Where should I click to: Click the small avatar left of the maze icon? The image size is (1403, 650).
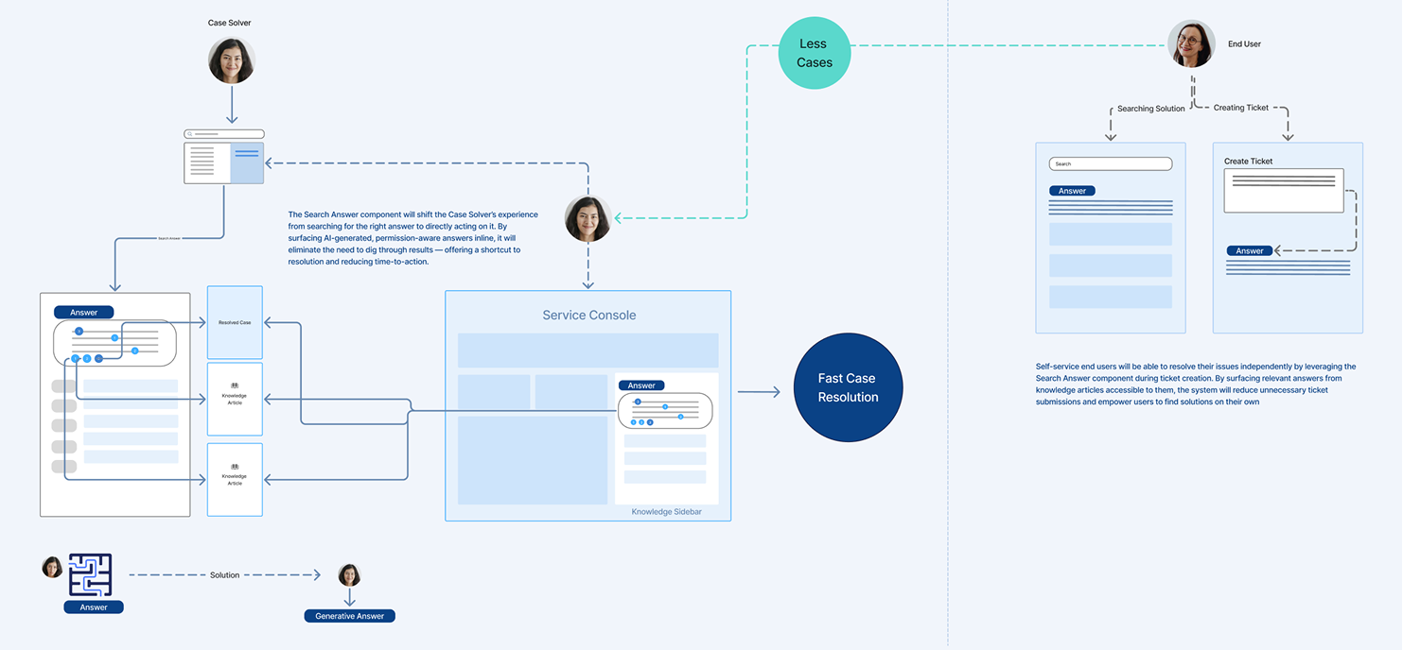click(x=52, y=567)
